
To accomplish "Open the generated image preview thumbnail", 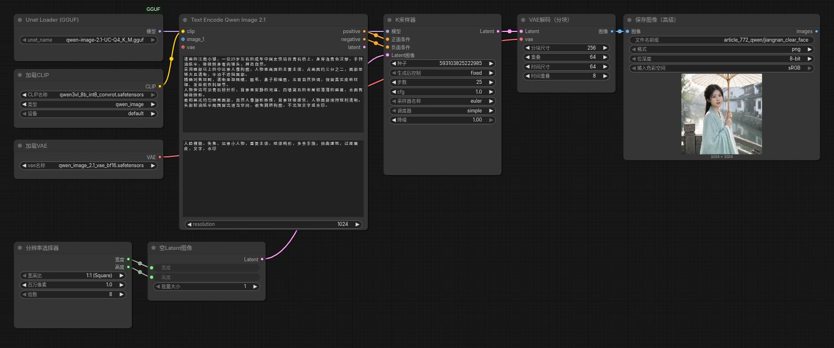I will [x=721, y=114].
